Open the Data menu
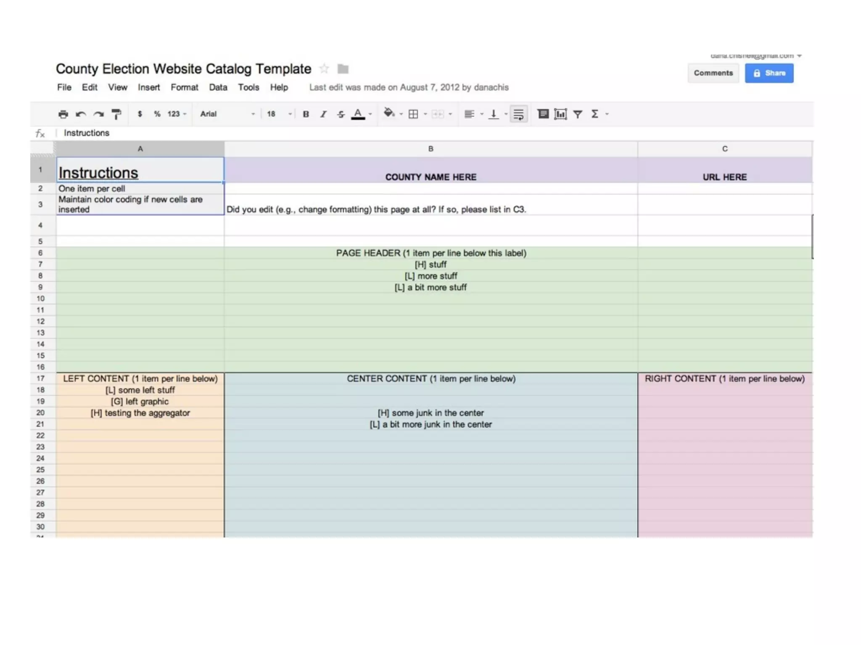 (x=218, y=87)
